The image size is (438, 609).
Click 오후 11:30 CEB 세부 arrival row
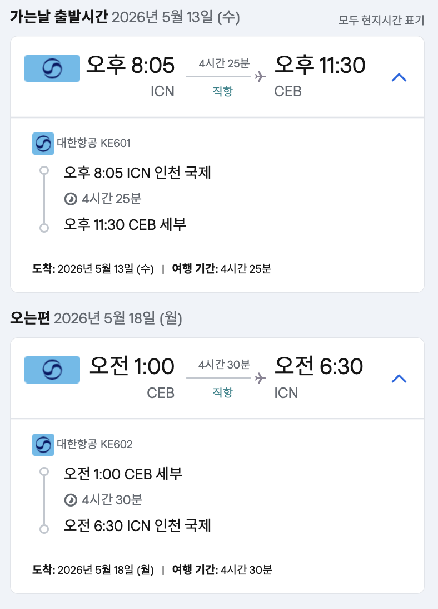(125, 225)
